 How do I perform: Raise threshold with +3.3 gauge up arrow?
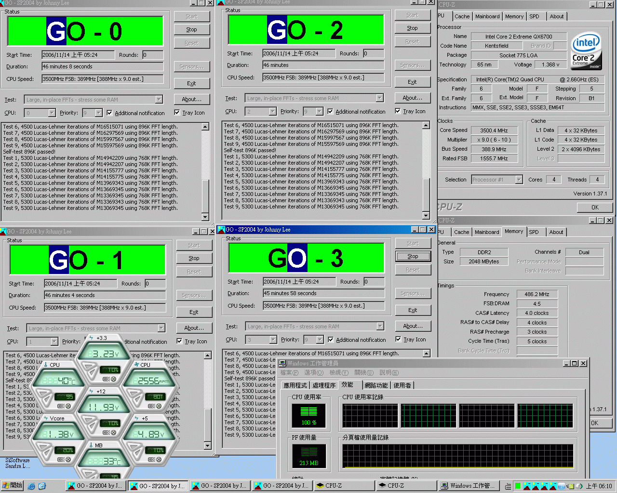coord(88,366)
